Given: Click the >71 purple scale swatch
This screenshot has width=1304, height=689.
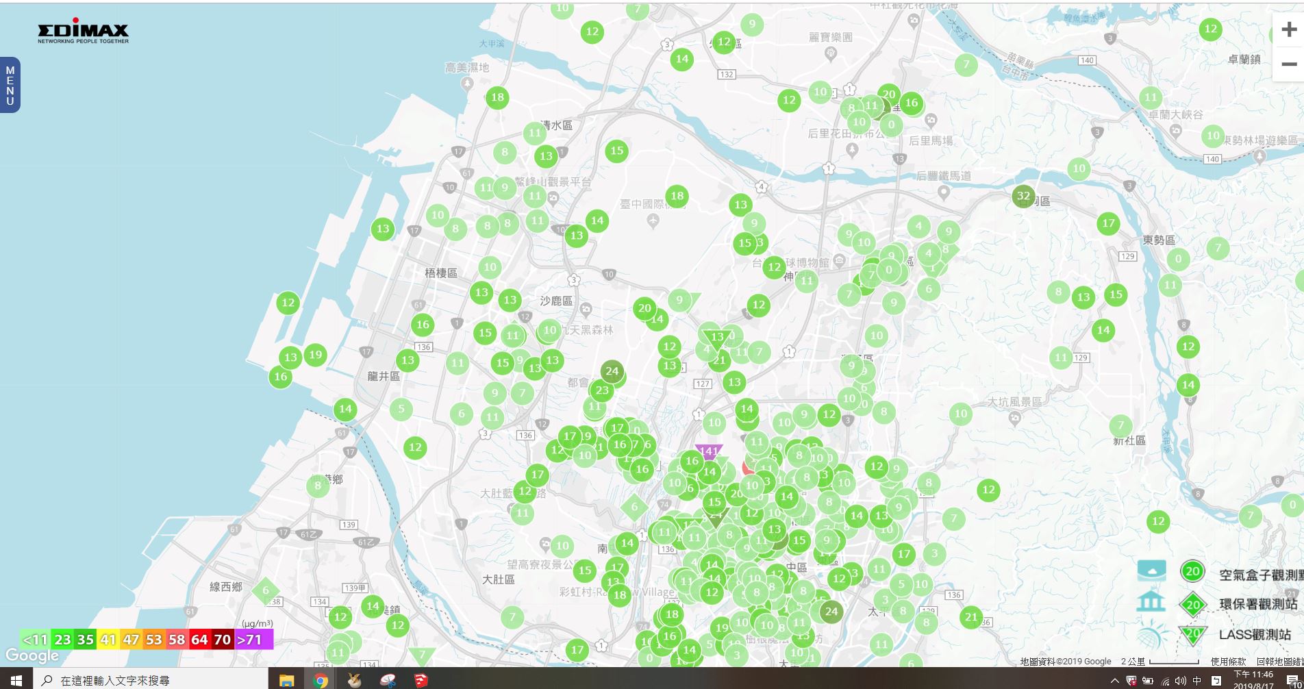Looking at the screenshot, I should point(253,640).
